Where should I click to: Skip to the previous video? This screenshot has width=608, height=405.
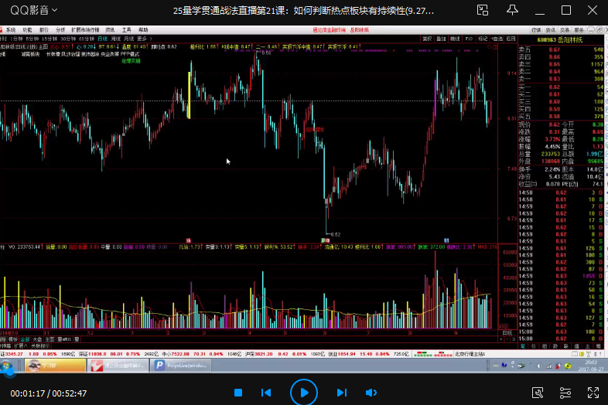pos(266,393)
